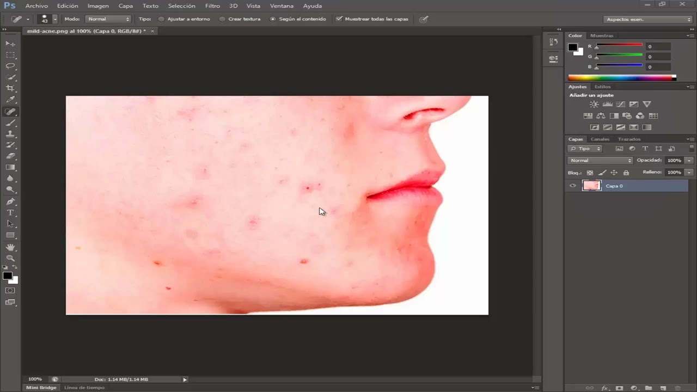The image size is (697, 392).
Task: Select the Brush tool
Action: tap(10, 123)
